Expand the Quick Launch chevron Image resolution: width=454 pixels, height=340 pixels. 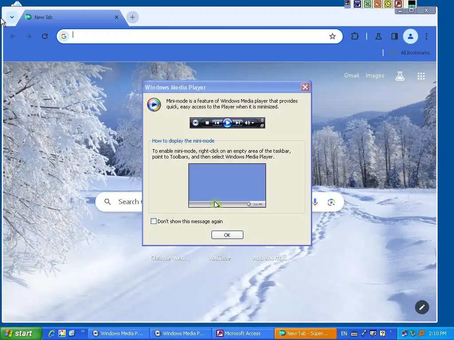(x=83, y=331)
